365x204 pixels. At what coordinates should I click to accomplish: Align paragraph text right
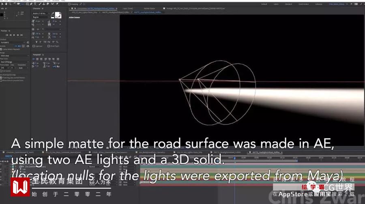tap(41, 59)
